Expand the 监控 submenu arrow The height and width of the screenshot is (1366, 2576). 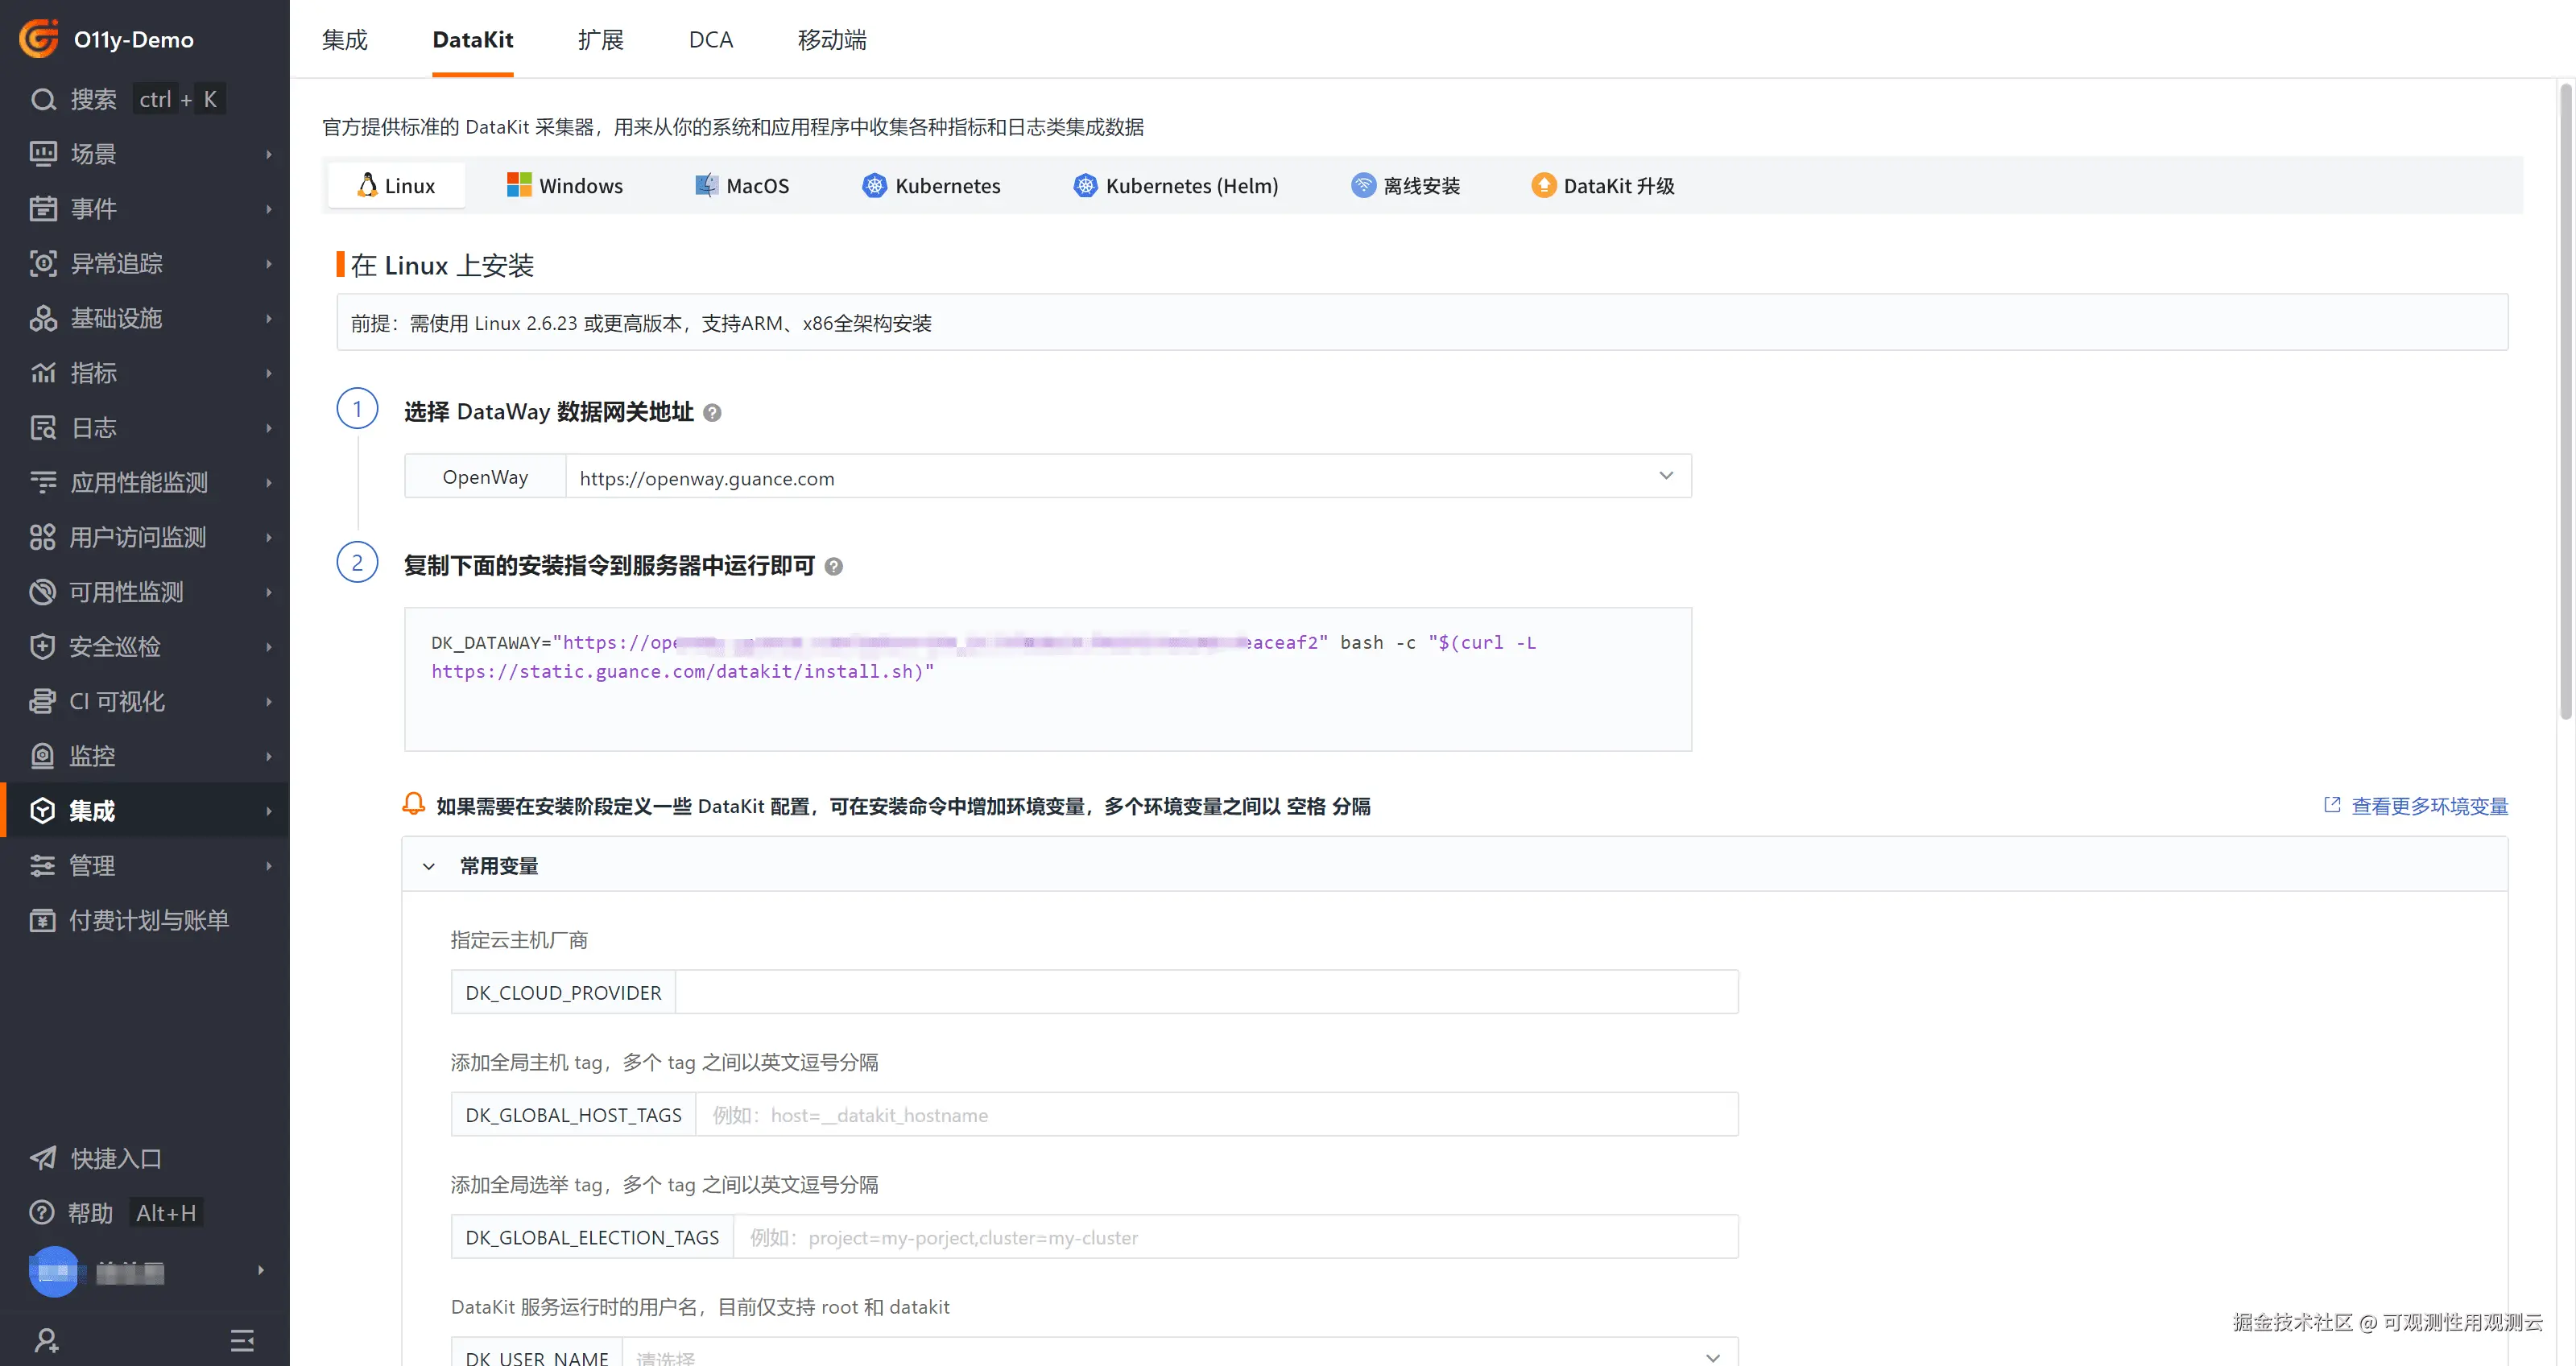click(x=269, y=757)
